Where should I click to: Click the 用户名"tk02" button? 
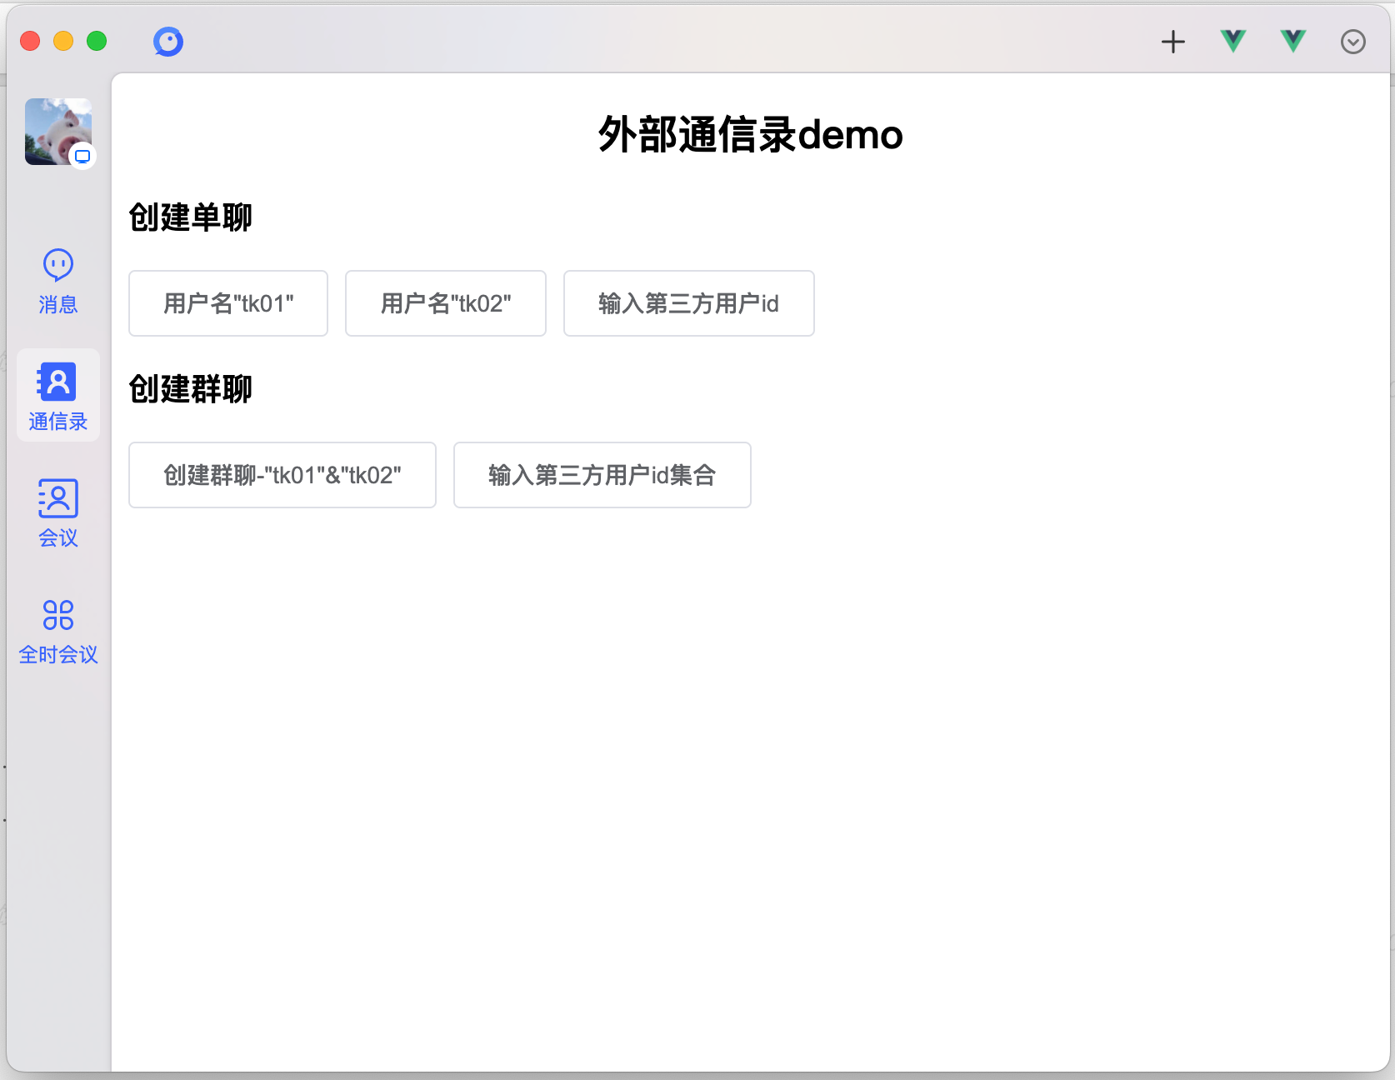click(446, 303)
